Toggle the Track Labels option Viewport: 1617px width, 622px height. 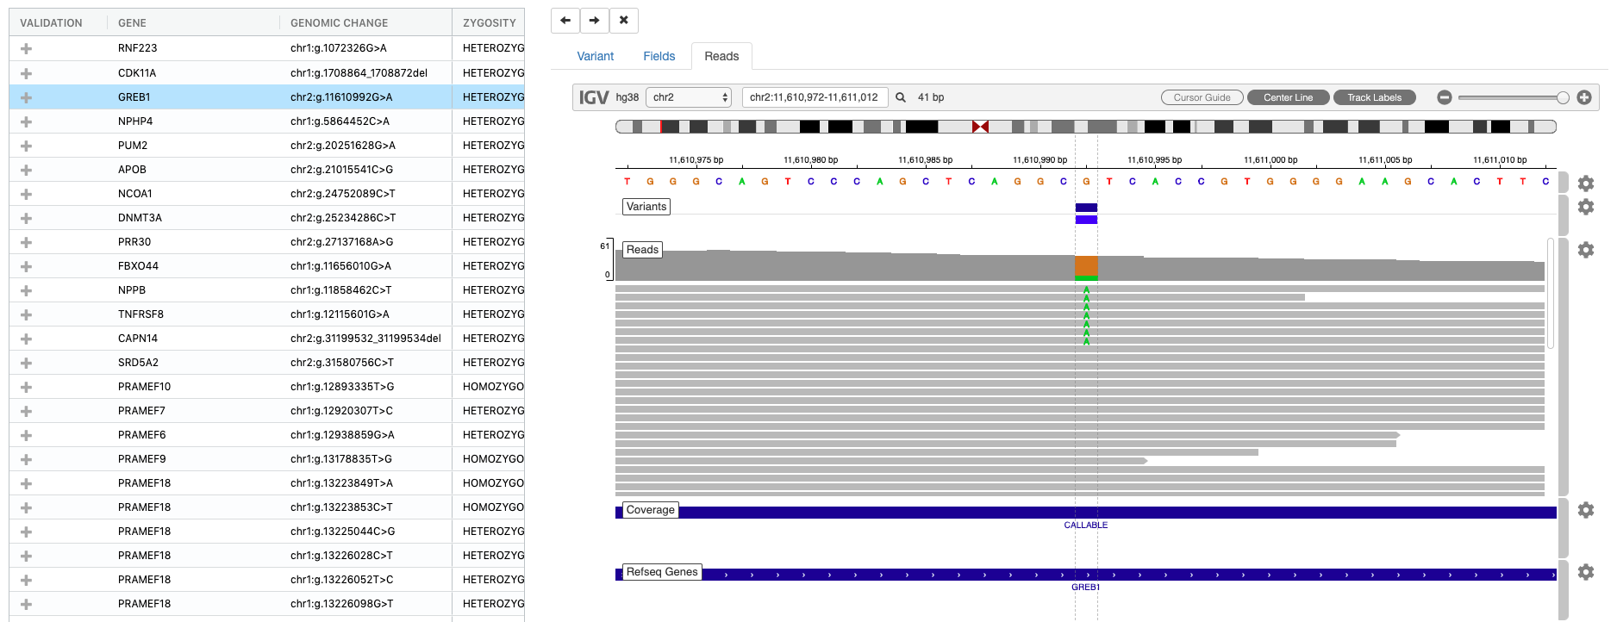point(1374,97)
